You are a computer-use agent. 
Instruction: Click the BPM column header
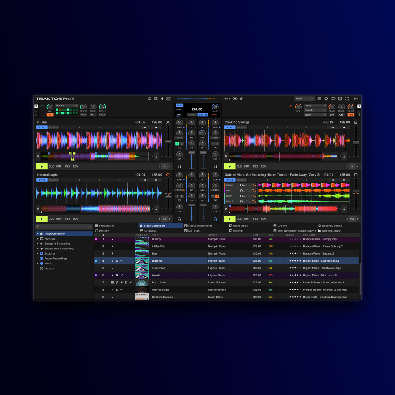coord(255,235)
